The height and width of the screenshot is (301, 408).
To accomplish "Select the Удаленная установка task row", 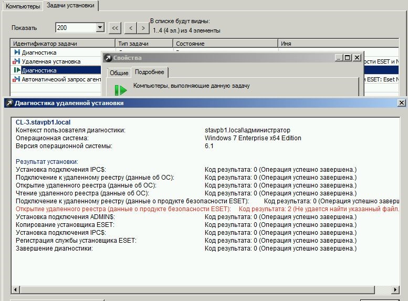I will (x=56, y=61).
